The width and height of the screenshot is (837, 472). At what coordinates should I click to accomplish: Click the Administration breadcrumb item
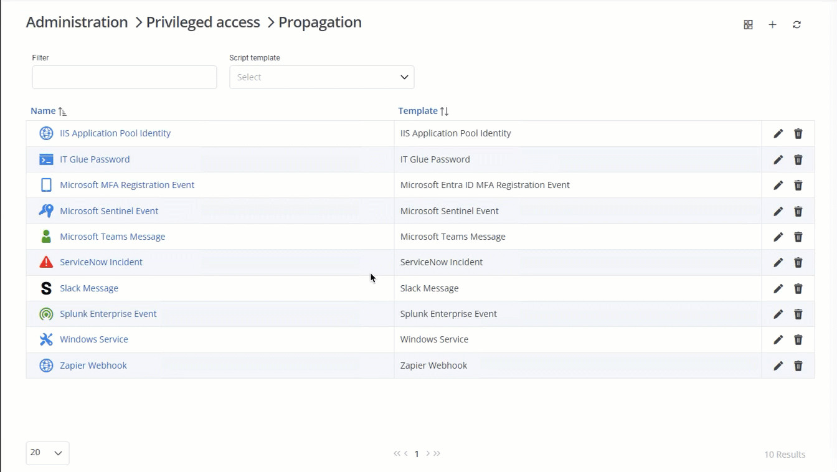(x=77, y=22)
